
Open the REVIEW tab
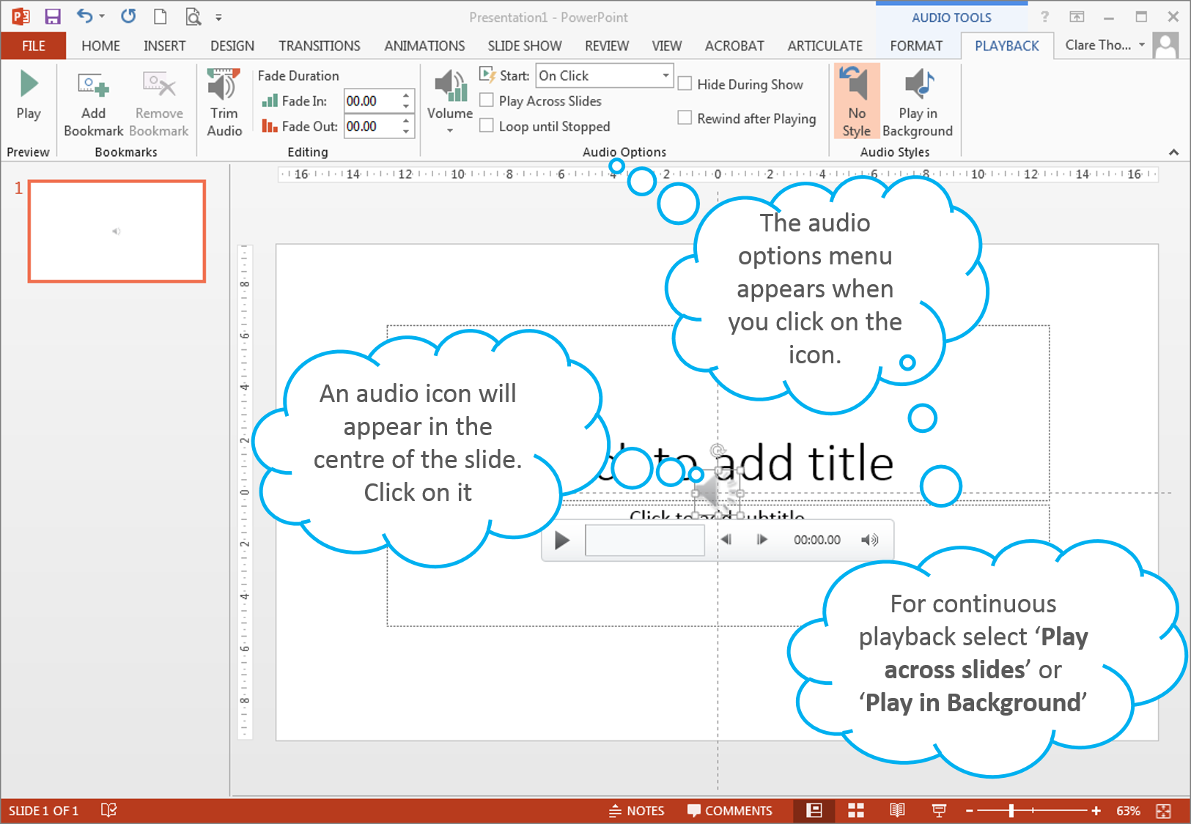607,45
